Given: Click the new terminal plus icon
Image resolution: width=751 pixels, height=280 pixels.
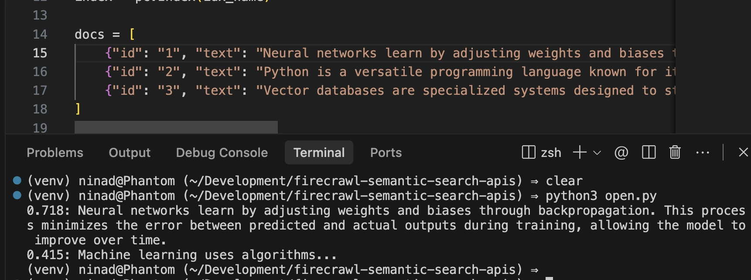Looking at the screenshot, I should 580,153.
